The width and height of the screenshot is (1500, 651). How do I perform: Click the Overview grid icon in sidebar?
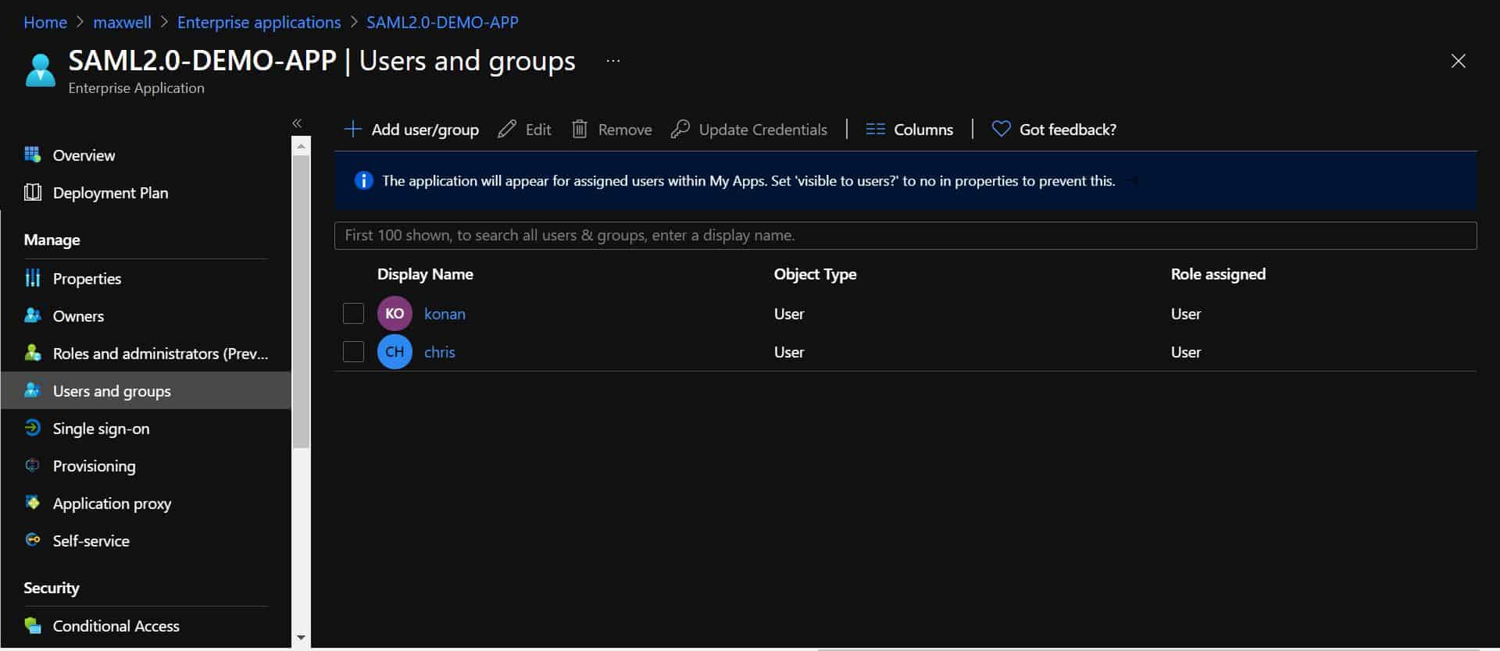pyautogui.click(x=32, y=155)
